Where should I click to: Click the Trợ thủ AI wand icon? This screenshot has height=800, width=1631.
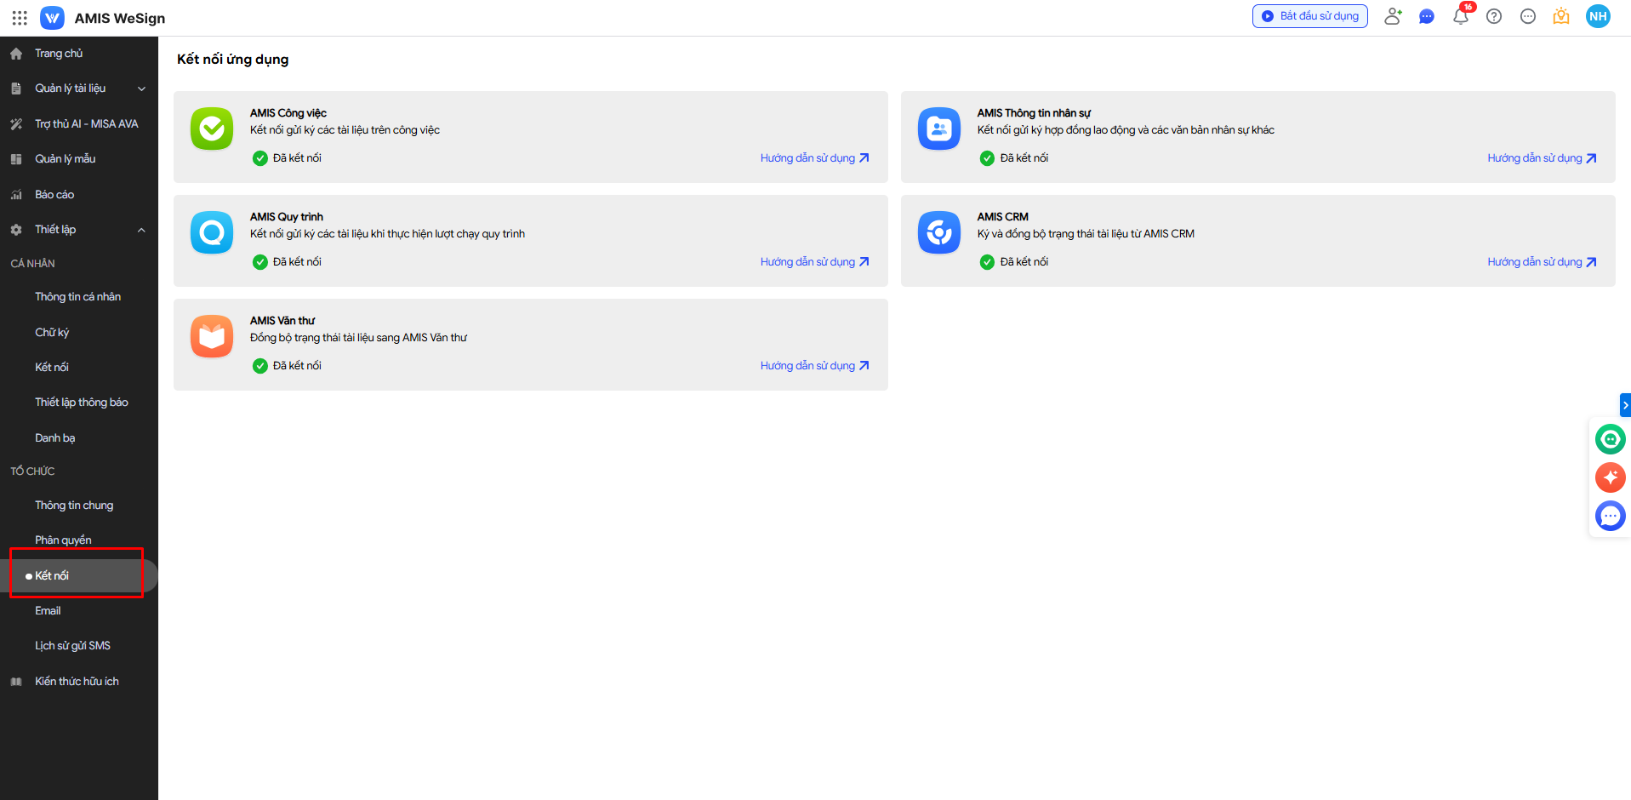point(16,124)
